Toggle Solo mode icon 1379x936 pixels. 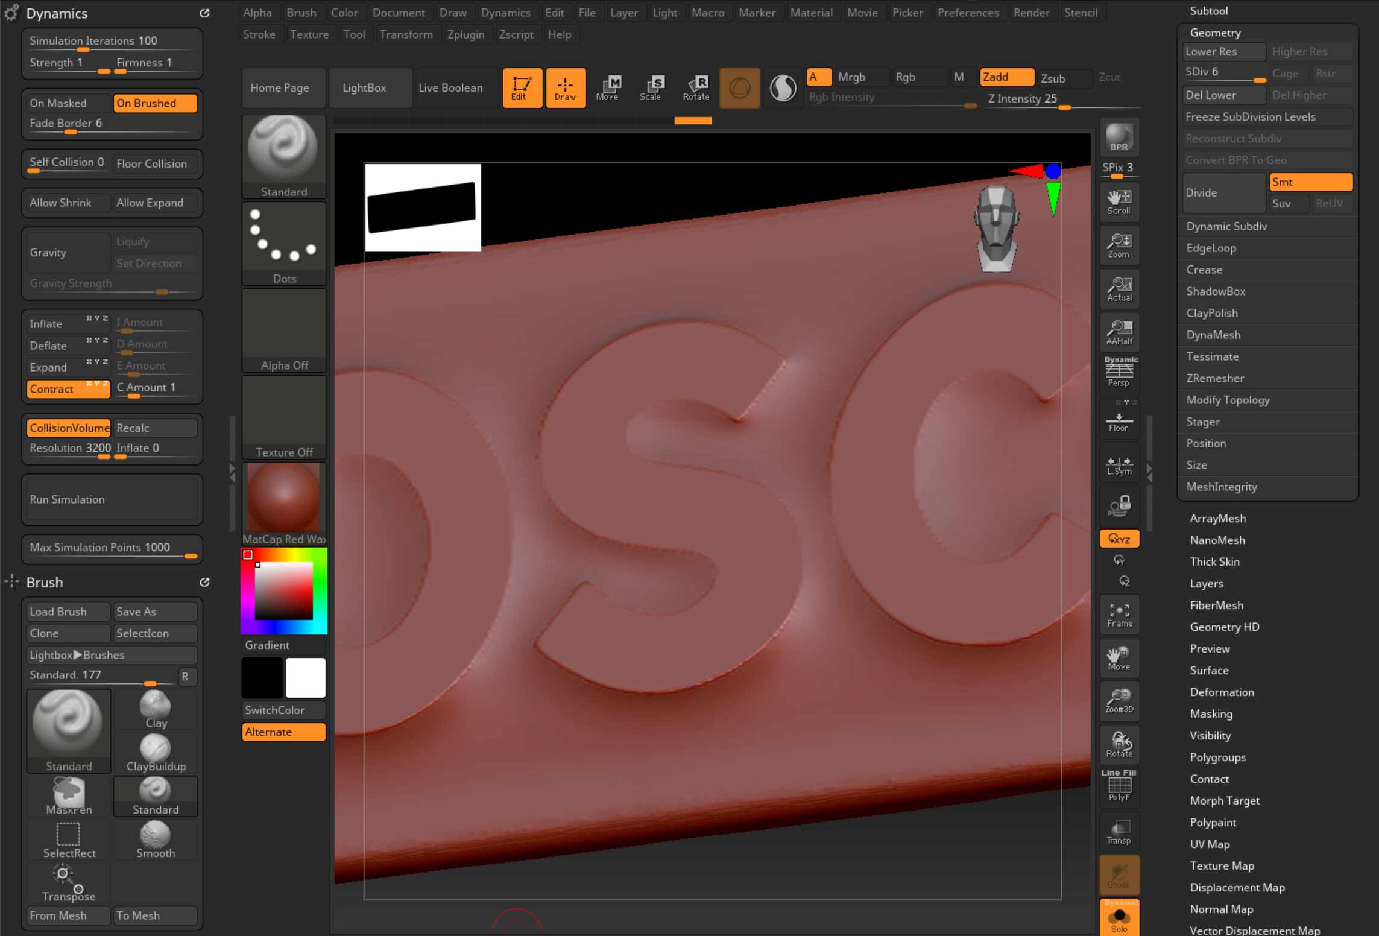(1119, 917)
